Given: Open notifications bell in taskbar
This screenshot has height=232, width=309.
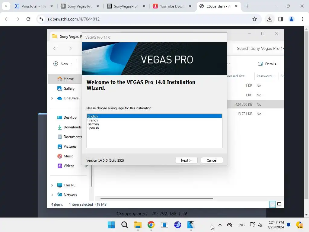Looking at the screenshot, I should point(288,225).
